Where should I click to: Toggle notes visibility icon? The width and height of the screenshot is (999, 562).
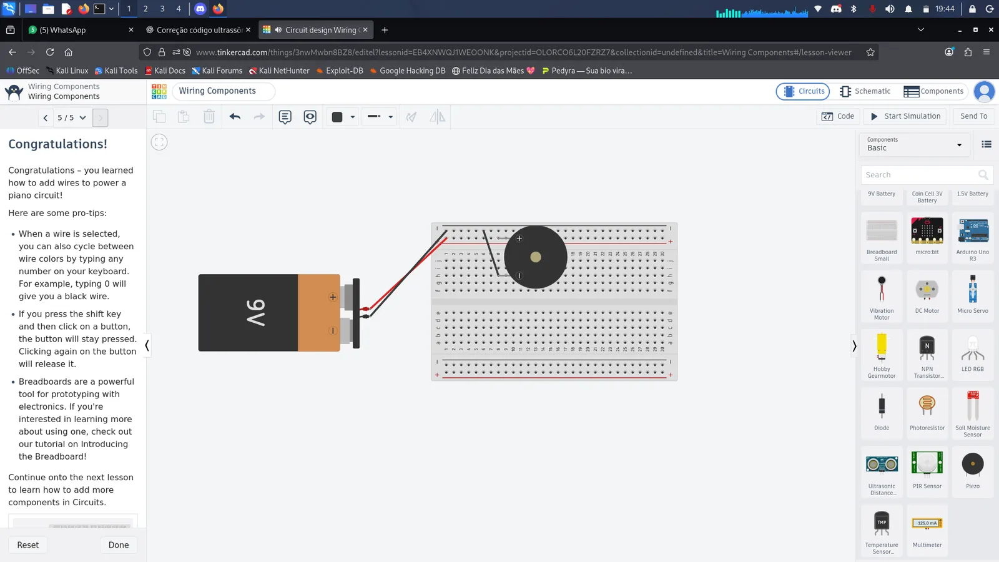310,117
